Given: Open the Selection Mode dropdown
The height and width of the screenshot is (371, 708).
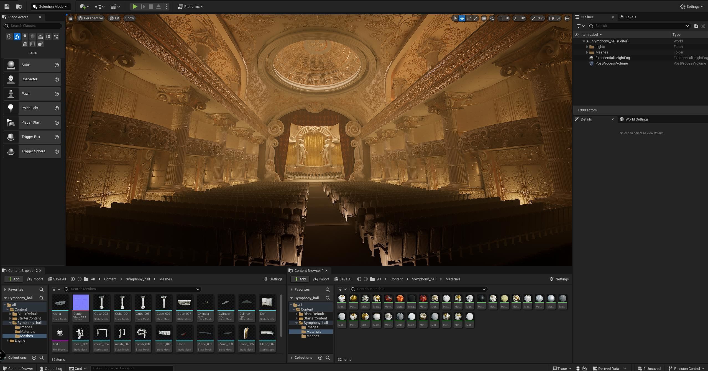Looking at the screenshot, I should [x=51, y=7].
